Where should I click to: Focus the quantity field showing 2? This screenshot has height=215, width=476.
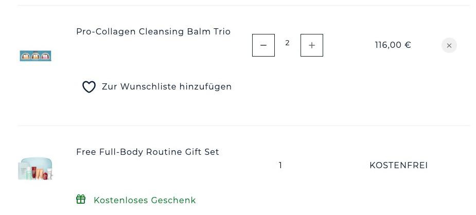pos(288,43)
